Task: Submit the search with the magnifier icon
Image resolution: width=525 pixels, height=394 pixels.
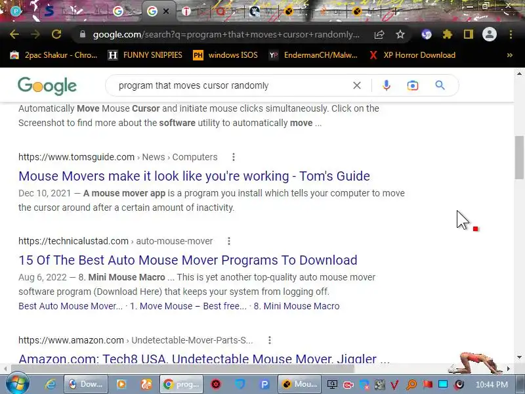Action: pyautogui.click(x=440, y=85)
